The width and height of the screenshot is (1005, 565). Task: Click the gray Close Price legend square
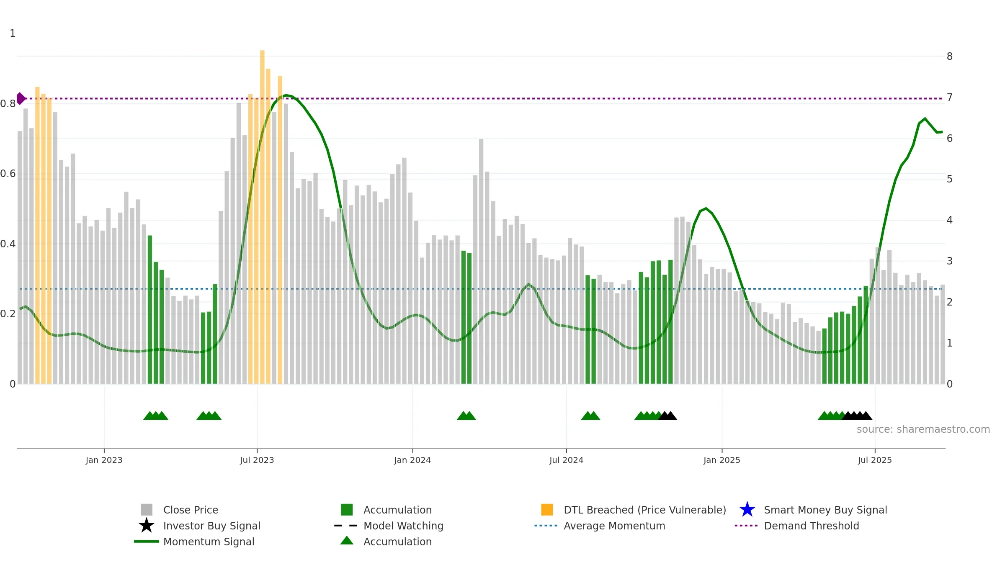click(147, 510)
